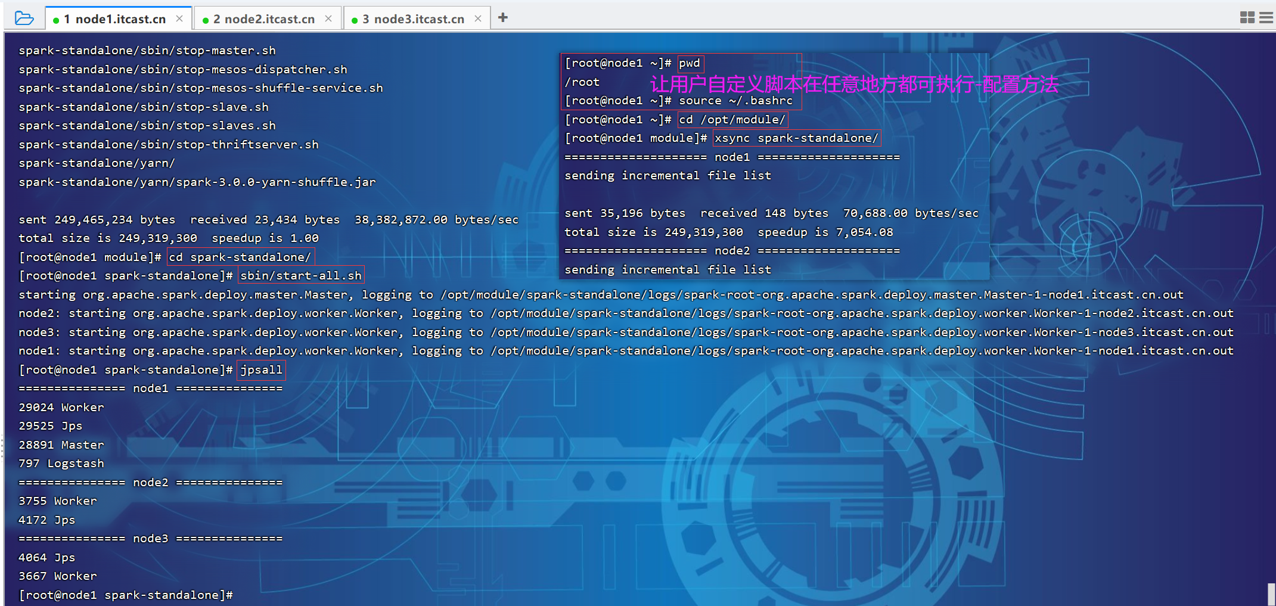Click the Worker-1-node3.itcast.cn.out log path

click(x=862, y=332)
